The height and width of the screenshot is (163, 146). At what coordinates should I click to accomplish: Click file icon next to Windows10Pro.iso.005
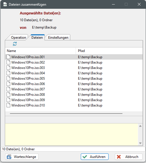[8, 78]
